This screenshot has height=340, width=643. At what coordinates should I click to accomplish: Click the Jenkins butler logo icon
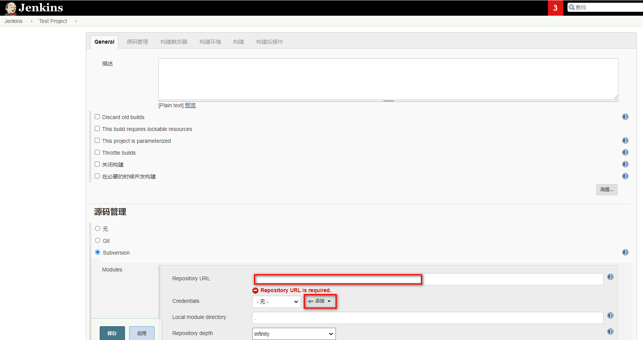[11, 8]
